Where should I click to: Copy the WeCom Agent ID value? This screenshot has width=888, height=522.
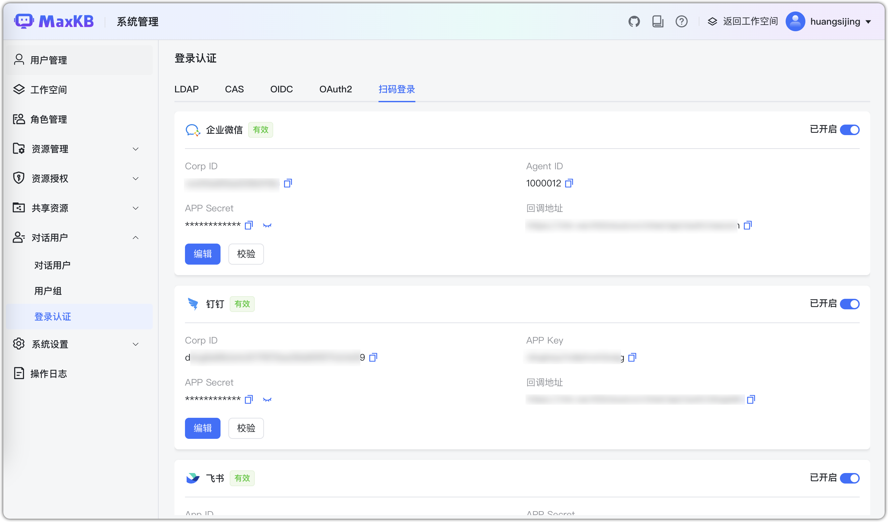click(x=569, y=183)
